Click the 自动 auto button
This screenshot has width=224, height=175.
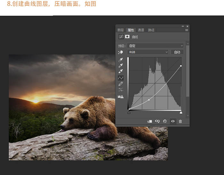[x=177, y=52]
